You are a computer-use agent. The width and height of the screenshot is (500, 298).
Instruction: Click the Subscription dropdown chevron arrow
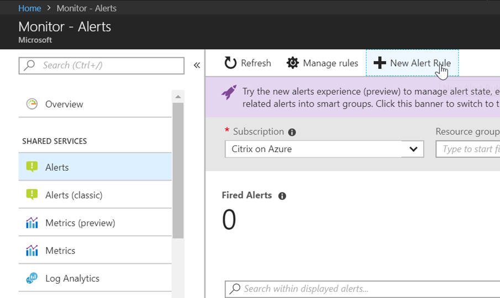pos(413,149)
